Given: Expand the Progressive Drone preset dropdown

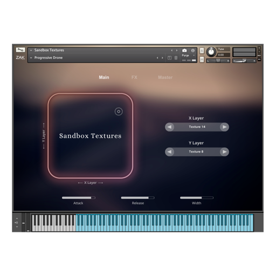Looking at the screenshot, I should (31, 58).
